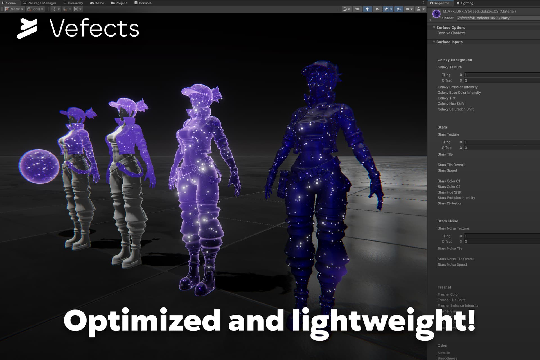This screenshot has height=360, width=540.
Task: Click Stars Color 01 label
Action: pos(449,181)
